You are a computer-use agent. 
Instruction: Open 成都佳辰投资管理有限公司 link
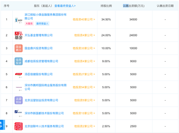point(41,61)
